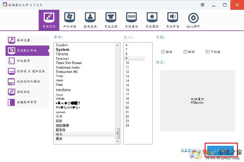The image size is (244, 162).
Task: Select 桌面设置 in the sidebar
Action: click(x=27, y=40)
